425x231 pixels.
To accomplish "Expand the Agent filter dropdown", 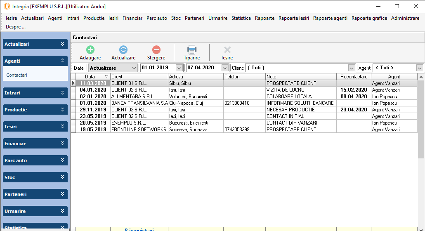I will [x=420, y=68].
